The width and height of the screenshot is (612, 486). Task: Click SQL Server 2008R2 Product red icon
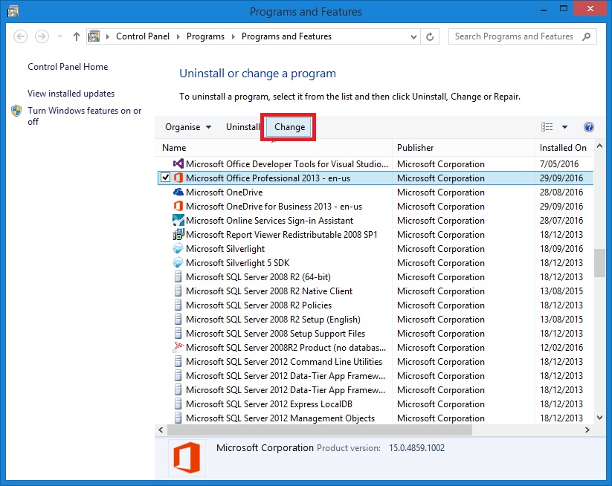[x=178, y=347]
